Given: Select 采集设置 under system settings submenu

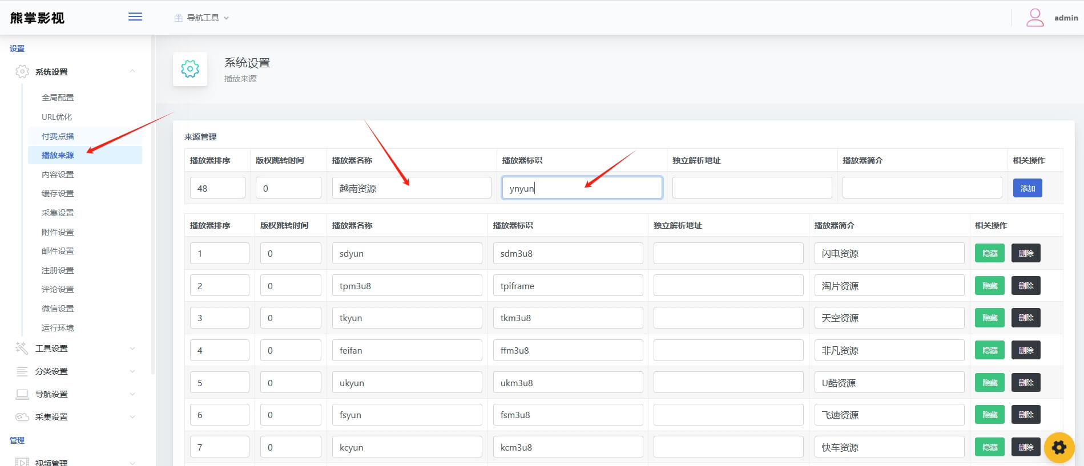Looking at the screenshot, I should 58,213.
